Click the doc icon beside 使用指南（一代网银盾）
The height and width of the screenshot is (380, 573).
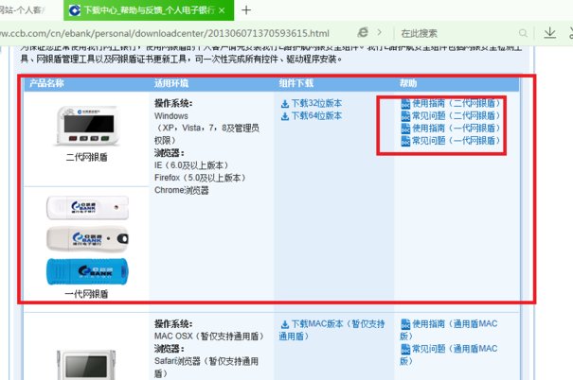tap(405, 129)
